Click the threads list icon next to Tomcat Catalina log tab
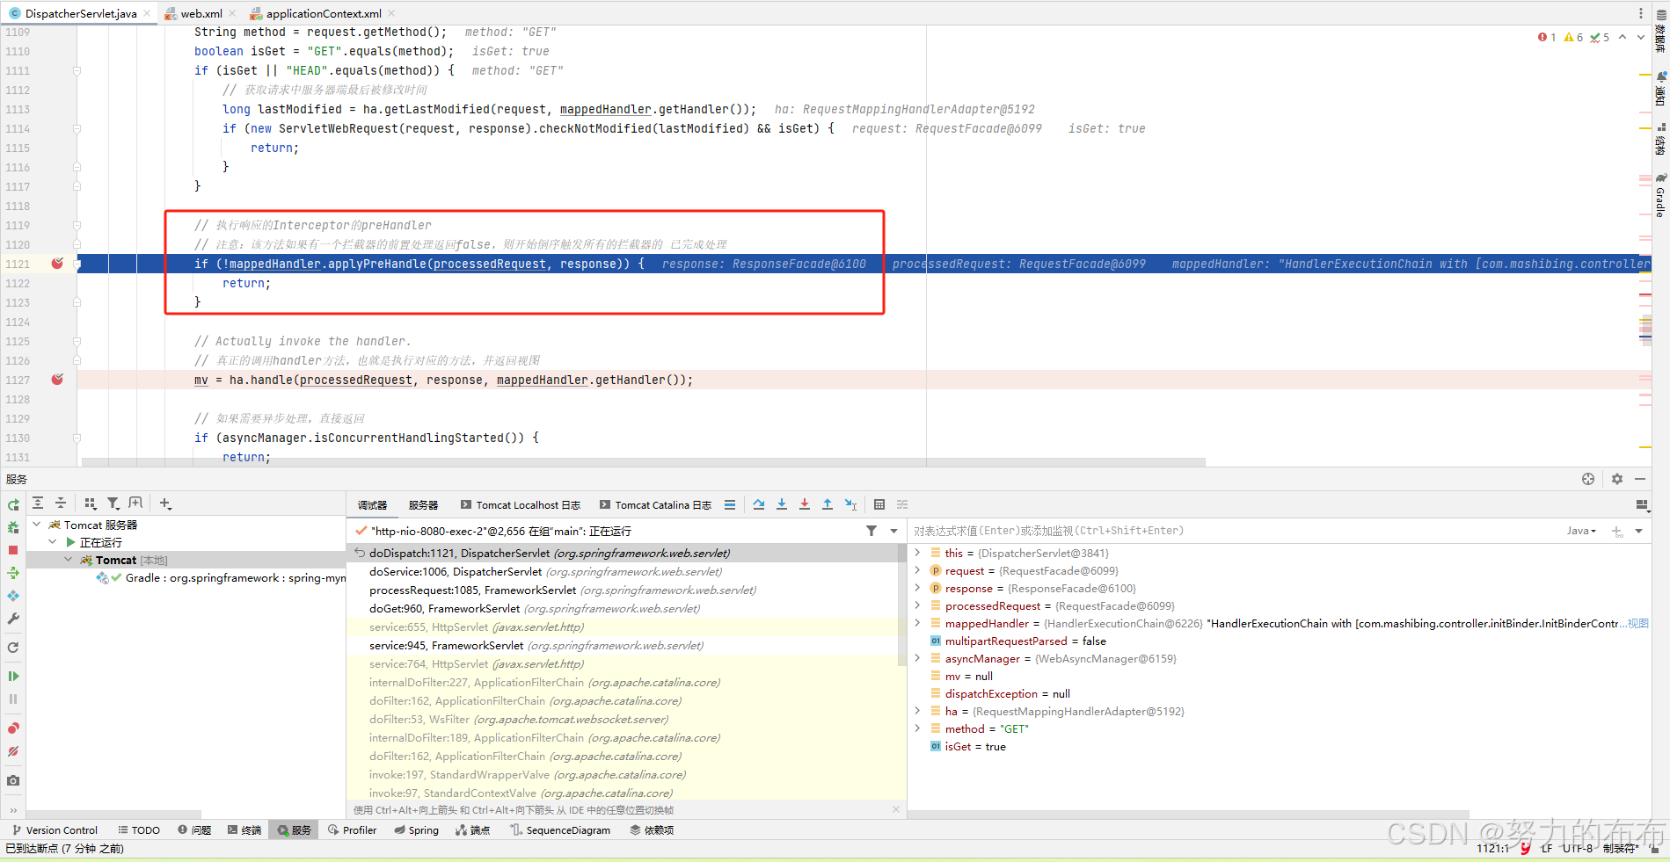Screen dimensions: 1670x862 730,504
